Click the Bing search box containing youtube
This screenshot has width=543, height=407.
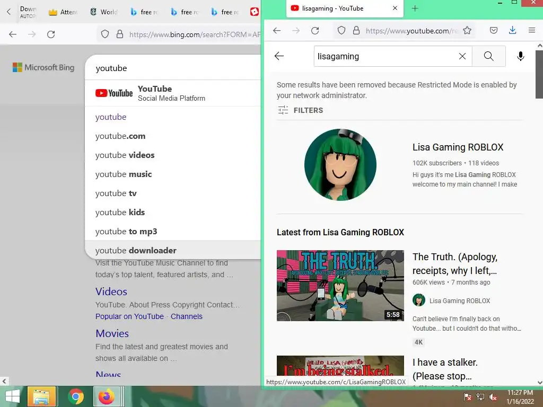coord(173,68)
